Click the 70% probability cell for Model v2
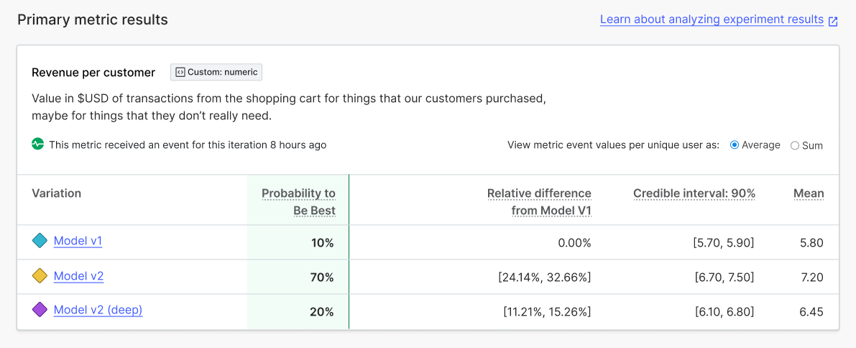Image resolution: width=856 pixels, height=348 pixels. coord(322,278)
